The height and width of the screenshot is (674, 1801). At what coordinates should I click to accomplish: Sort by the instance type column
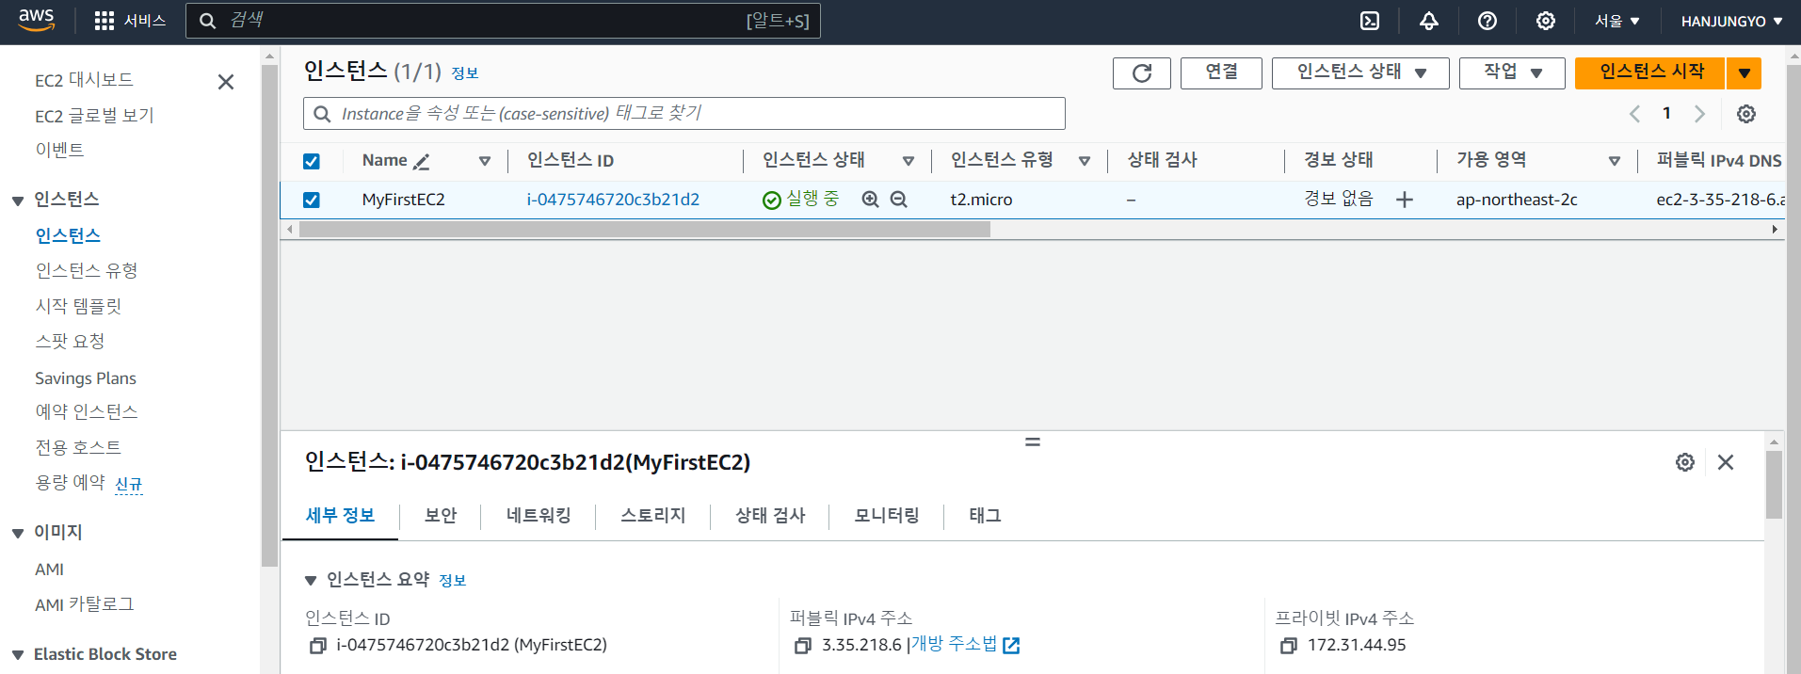tap(1085, 161)
